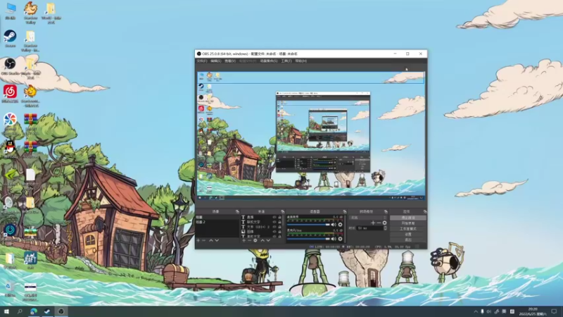Click the Start Recording button in Controls
The width and height of the screenshot is (563, 317).
(408, 223)
